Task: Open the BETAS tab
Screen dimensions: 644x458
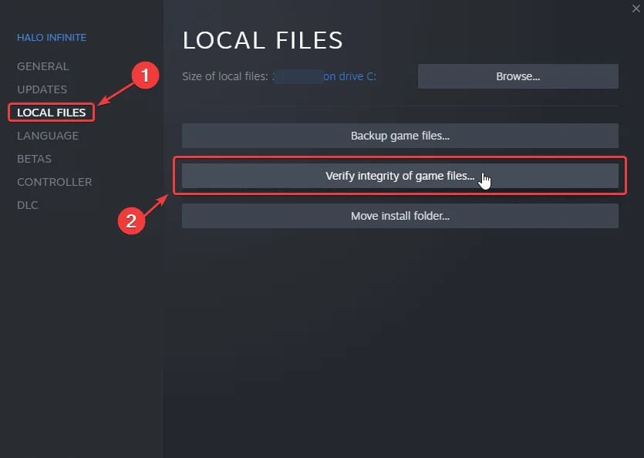Action: click(x=34, y=159)
